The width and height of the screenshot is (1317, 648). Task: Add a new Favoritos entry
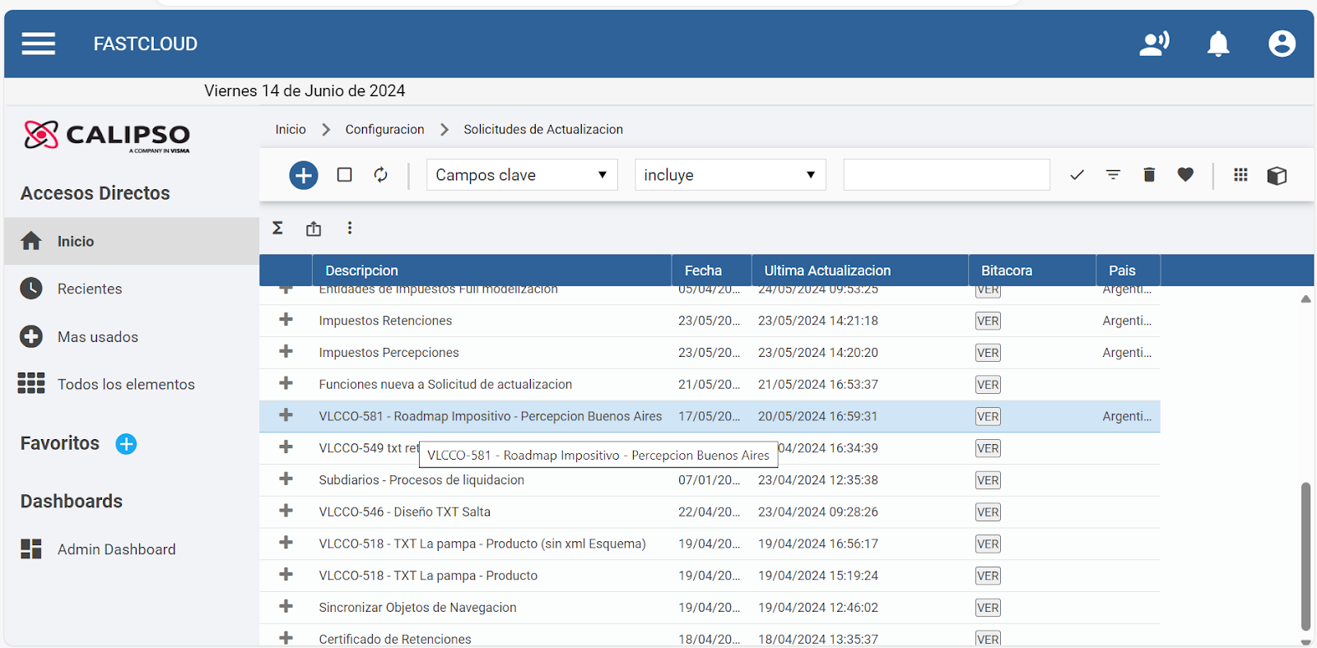pyautogui.click(x=126, y=444)
